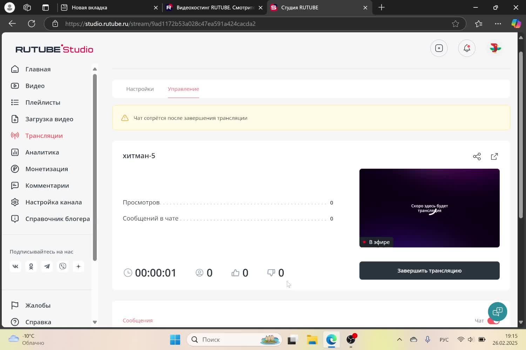Switch РУС input language indicator
Screen dimensions: 526x350
coord(444,339)
